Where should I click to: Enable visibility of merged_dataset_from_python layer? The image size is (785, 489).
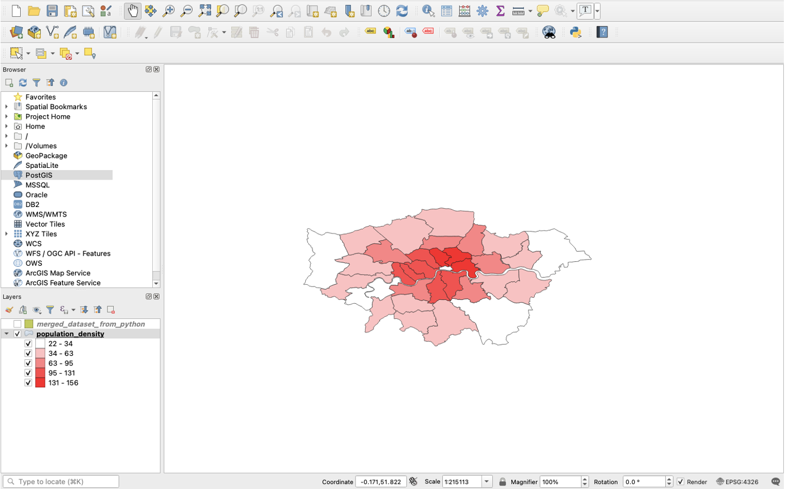[x=17, y=323]
